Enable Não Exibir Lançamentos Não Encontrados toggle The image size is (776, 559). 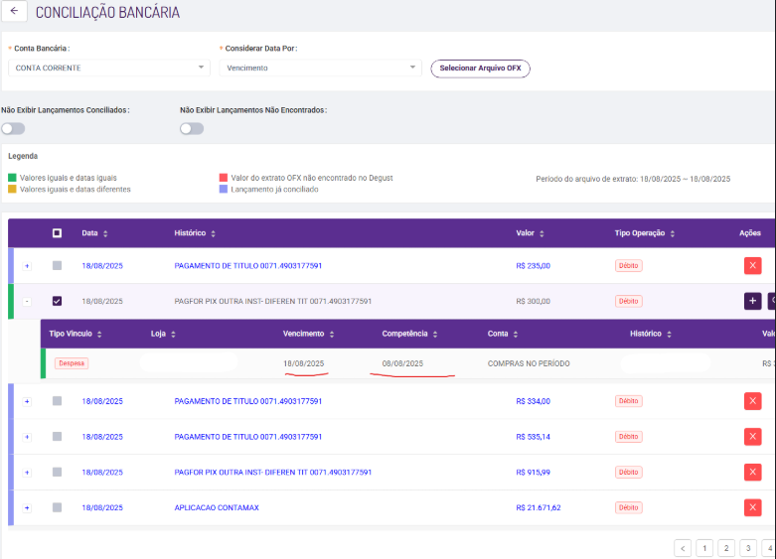pyautogui.click(x=191, y=128)
